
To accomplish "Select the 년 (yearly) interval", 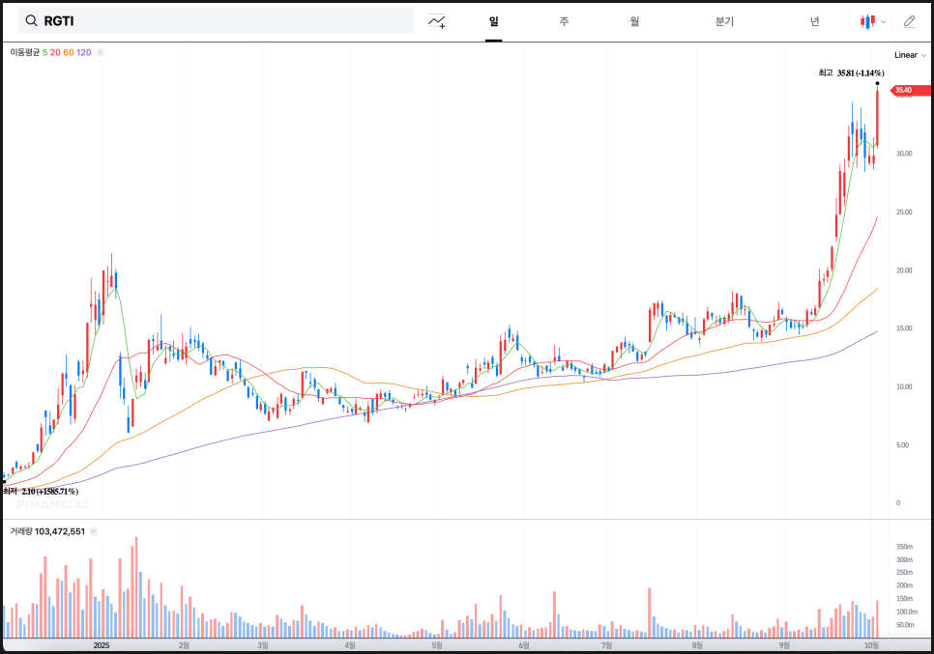I will (x=815, y=21).
